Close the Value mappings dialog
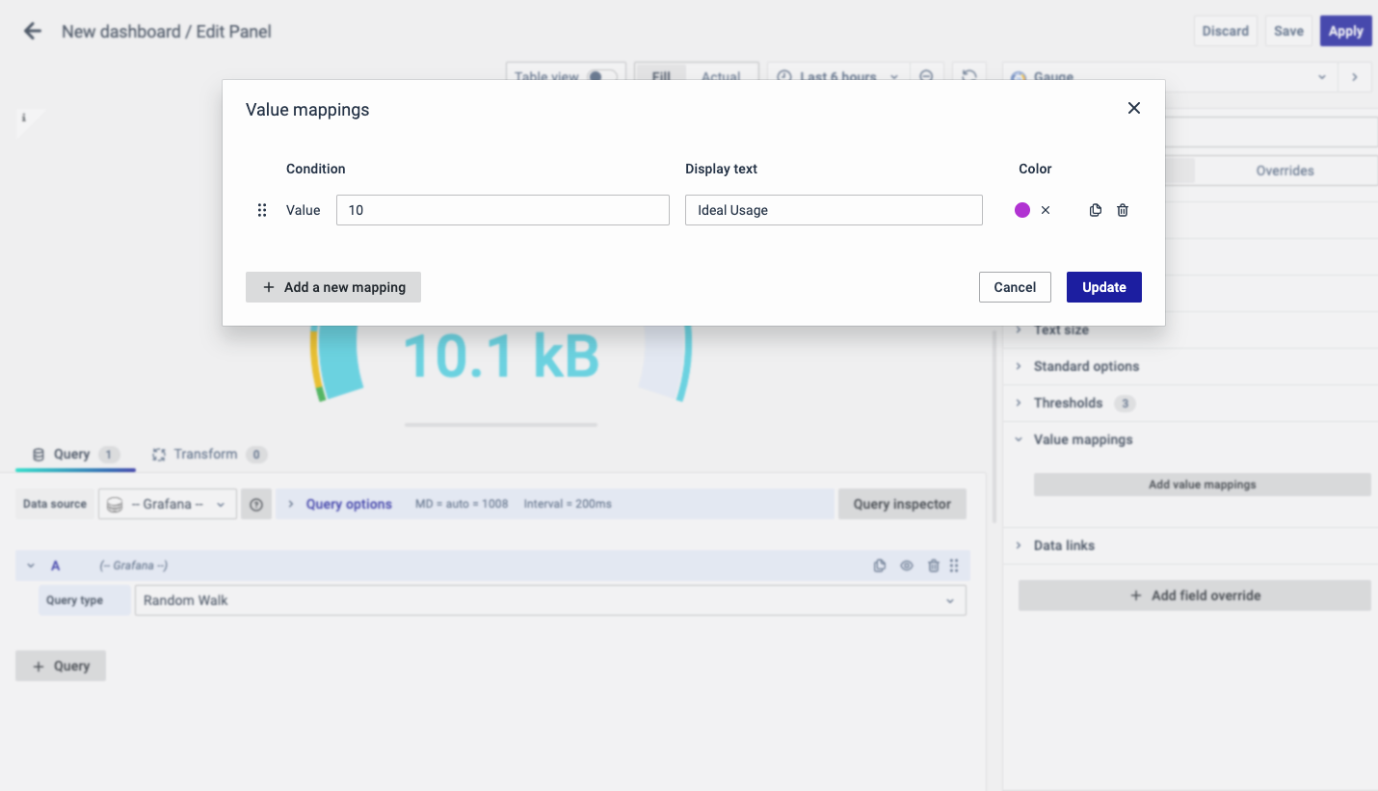1378x791 pixels. [1134, 108]
